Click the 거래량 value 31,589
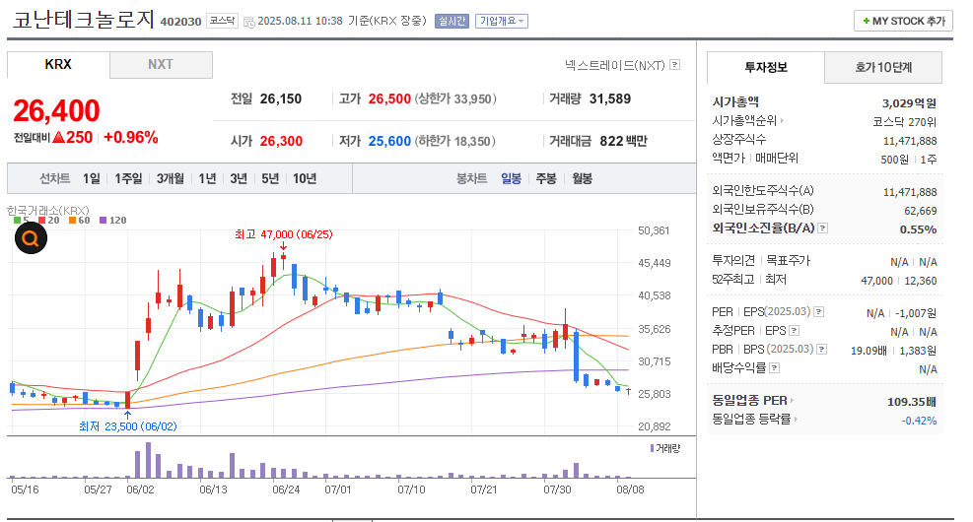This screenshot has width=973, height=522. [x=610, y=99]
